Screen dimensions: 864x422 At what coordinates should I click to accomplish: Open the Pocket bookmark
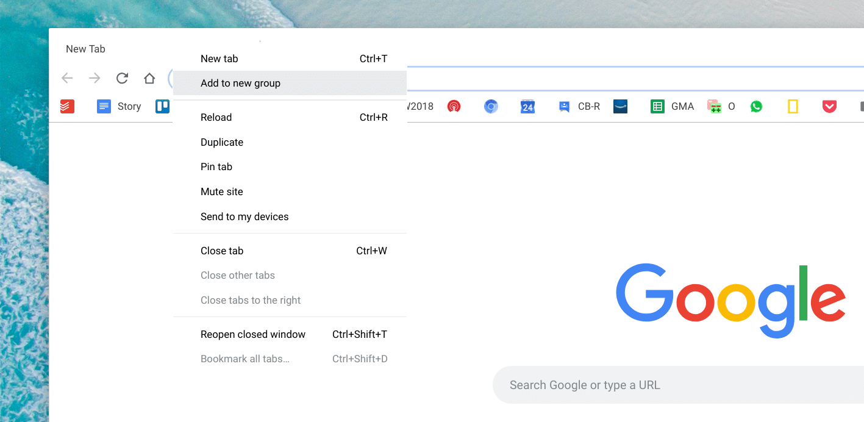pyautogui.click(x=829, y=106)
